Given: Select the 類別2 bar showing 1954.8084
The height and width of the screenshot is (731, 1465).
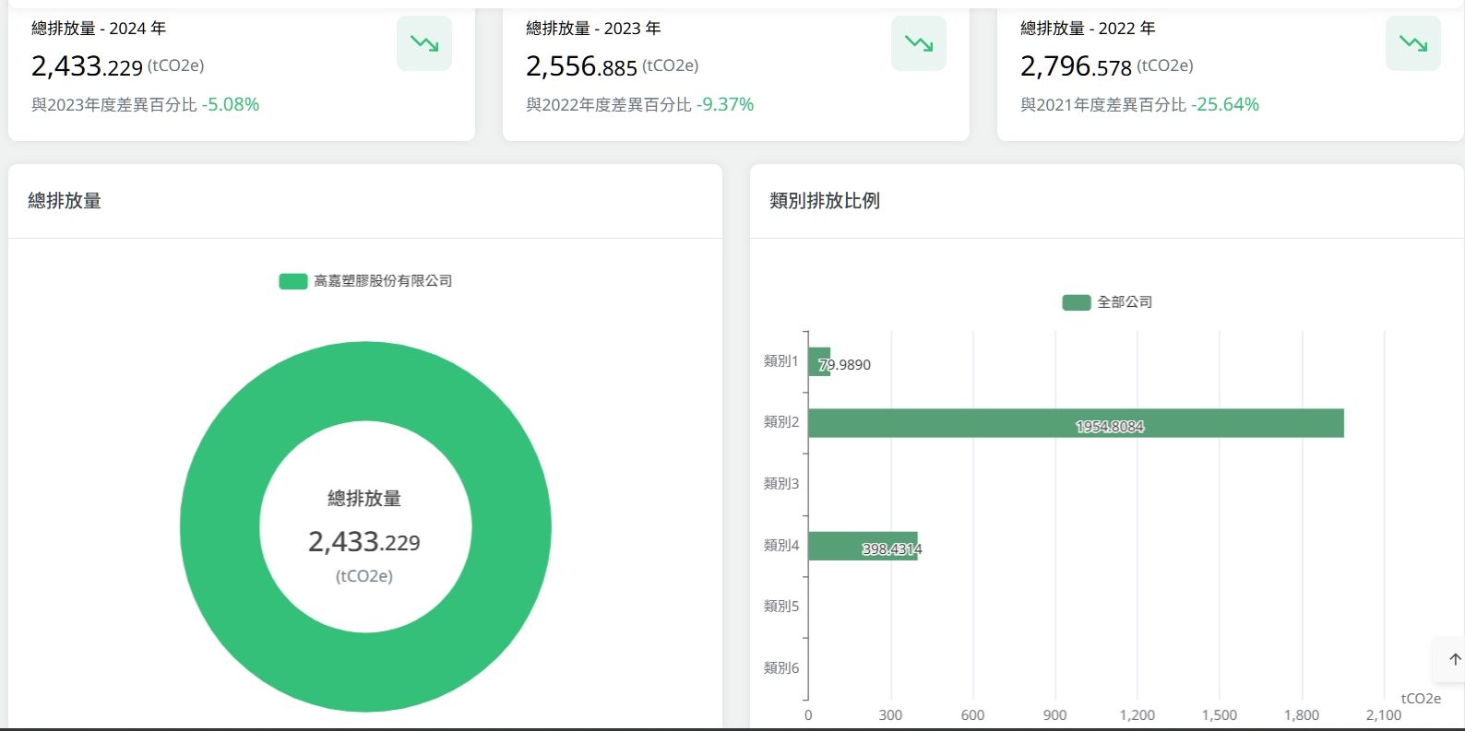Looking at the screenshot, I should point(1075,423).
